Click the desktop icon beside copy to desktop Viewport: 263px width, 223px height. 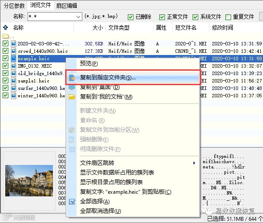pos(72,87)
